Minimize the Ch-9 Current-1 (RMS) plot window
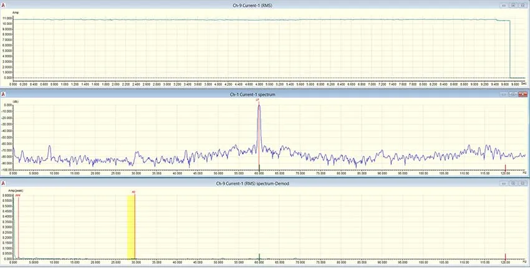The height and width of the screenshot is (268, 530). coord(504,6)
